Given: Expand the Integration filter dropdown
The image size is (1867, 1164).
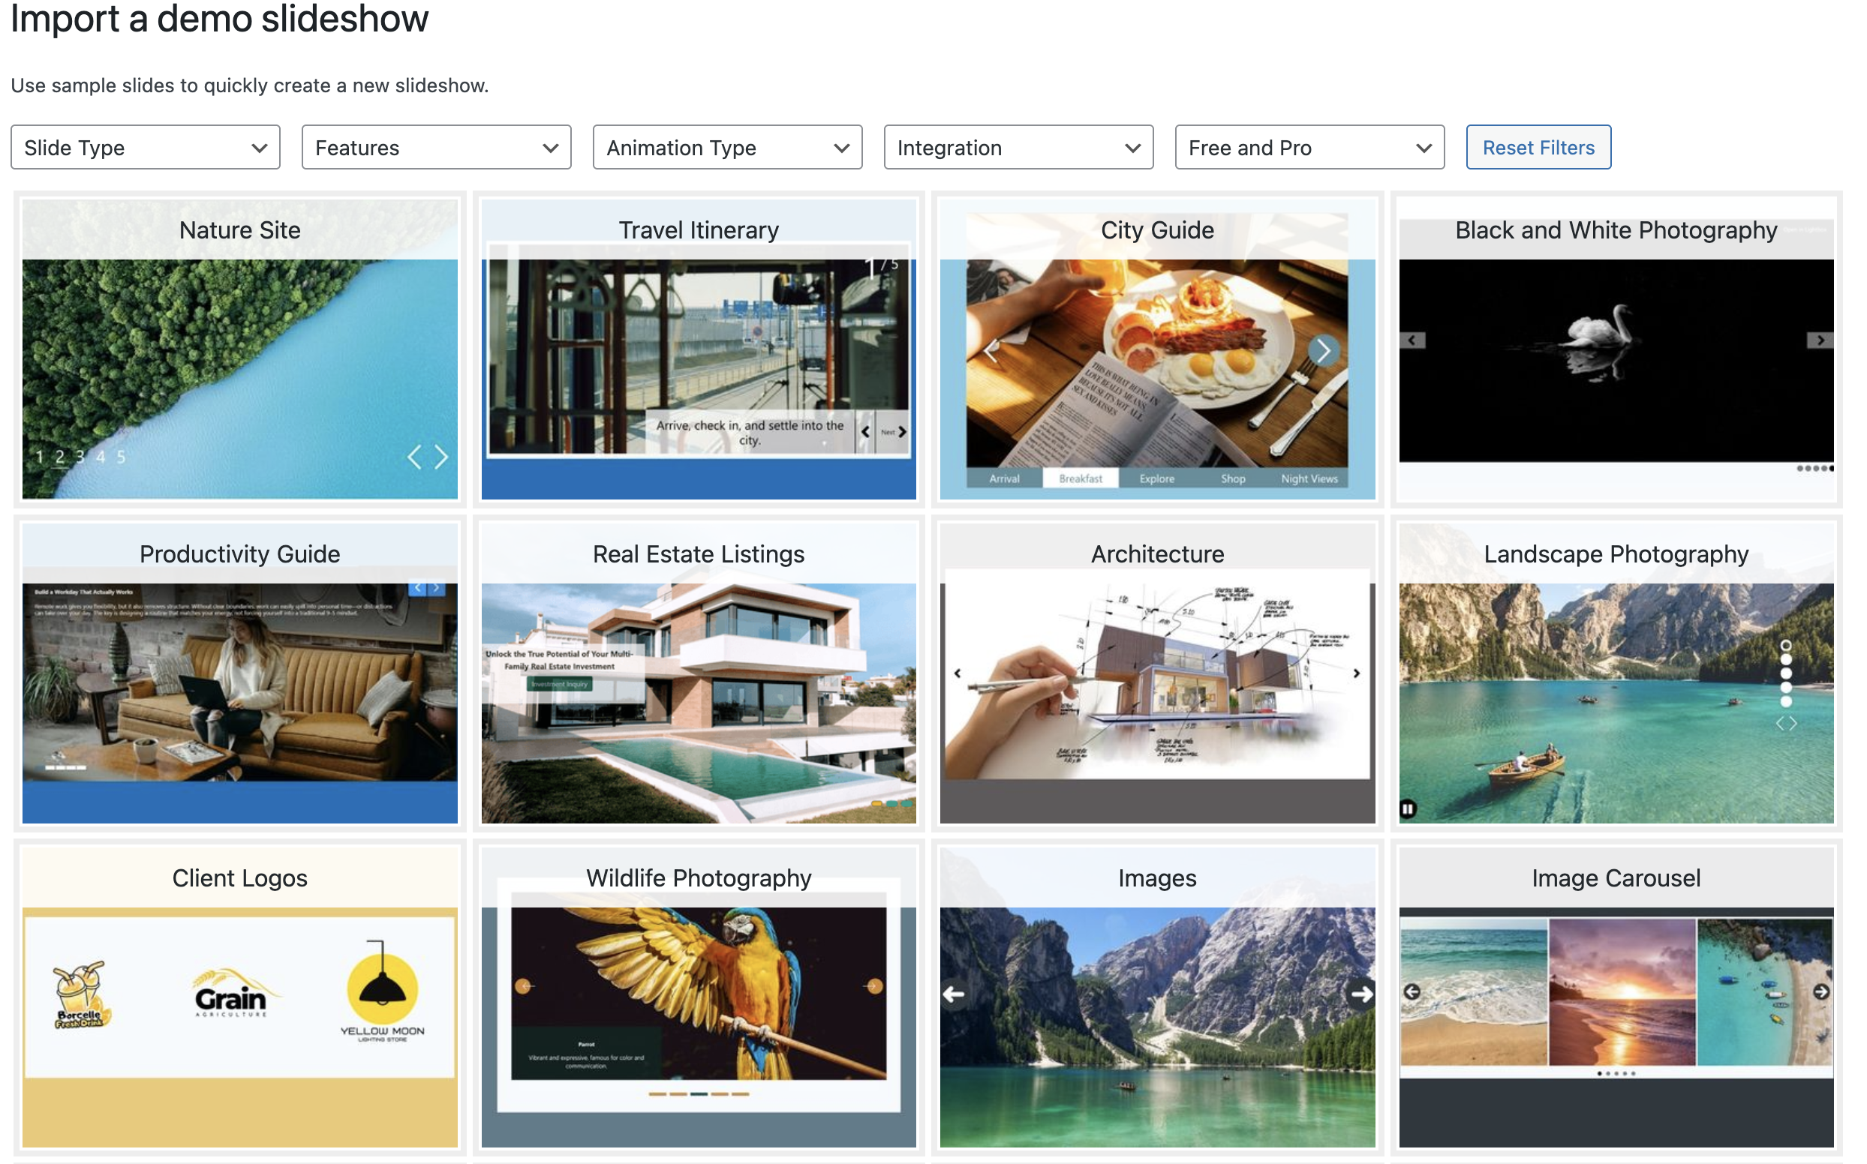Looking at the screenshot, I should click(x=1018, y=147).
